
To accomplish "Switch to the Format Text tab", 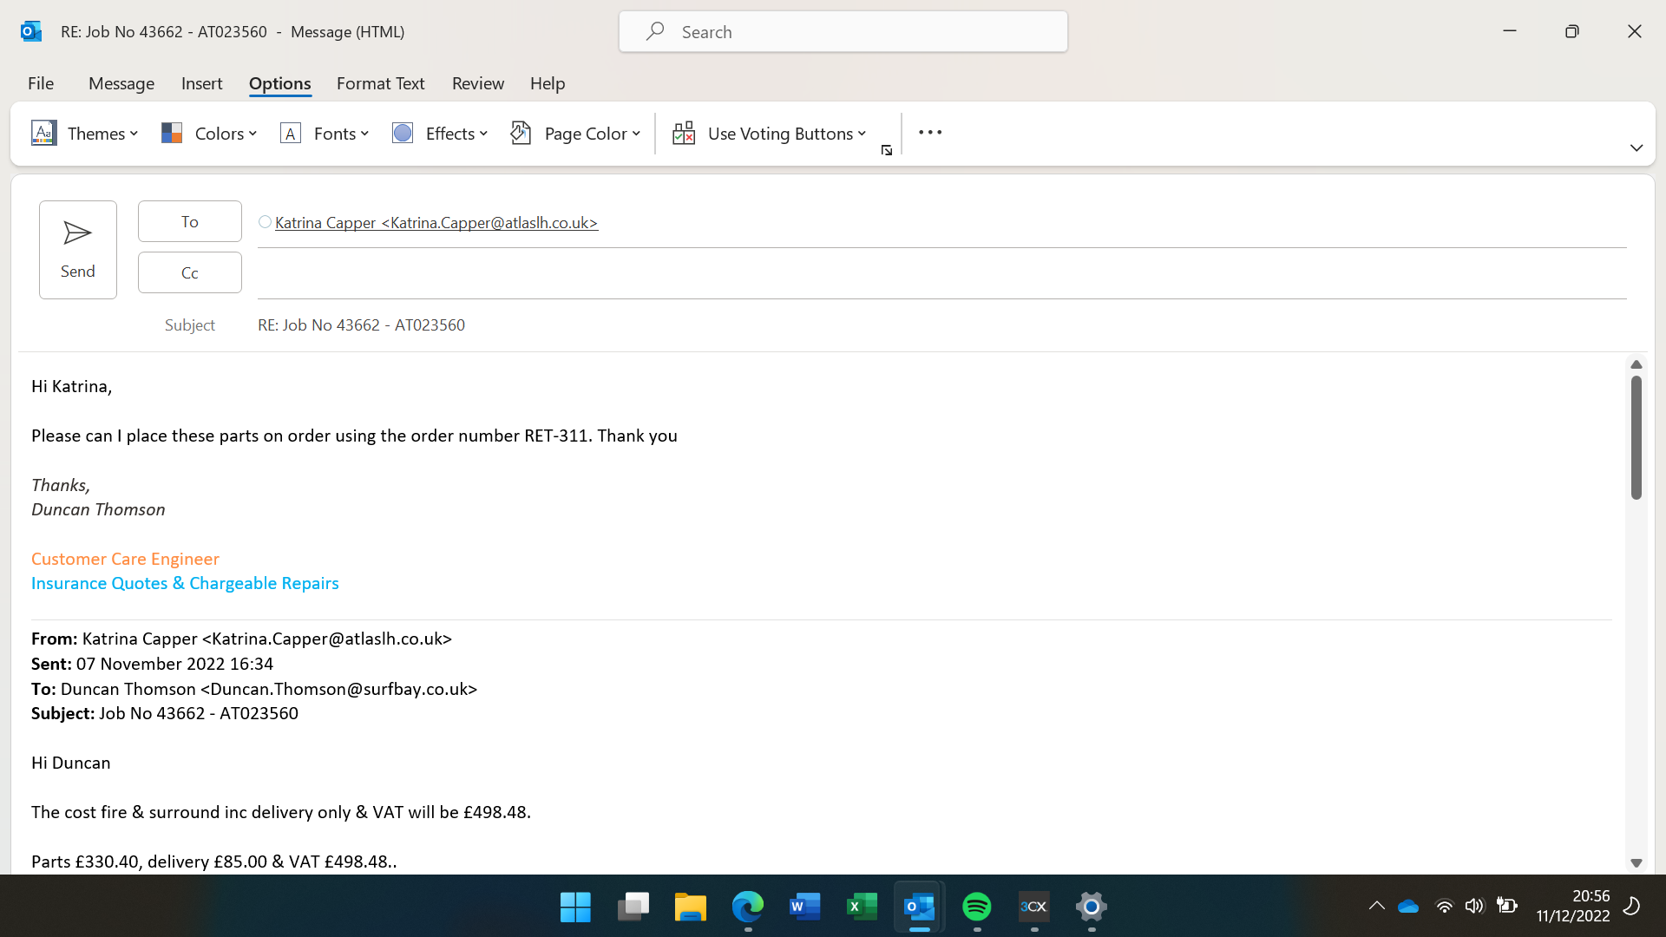I will 380,83.
